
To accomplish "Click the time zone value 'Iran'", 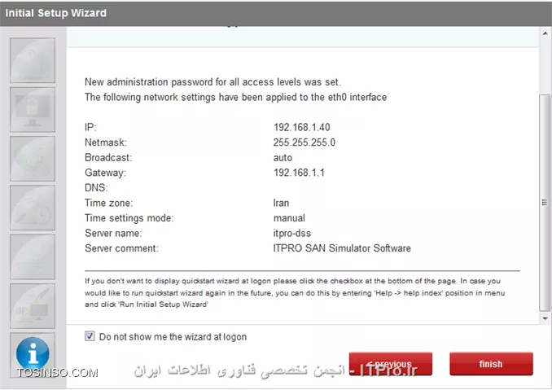I will point(281,203).
